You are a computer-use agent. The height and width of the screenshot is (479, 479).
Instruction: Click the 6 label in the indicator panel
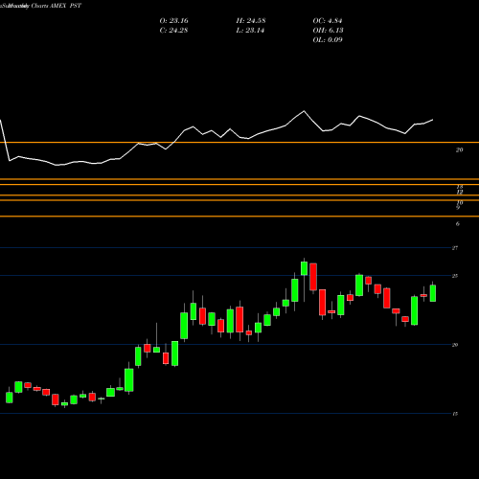pos(458,224)
